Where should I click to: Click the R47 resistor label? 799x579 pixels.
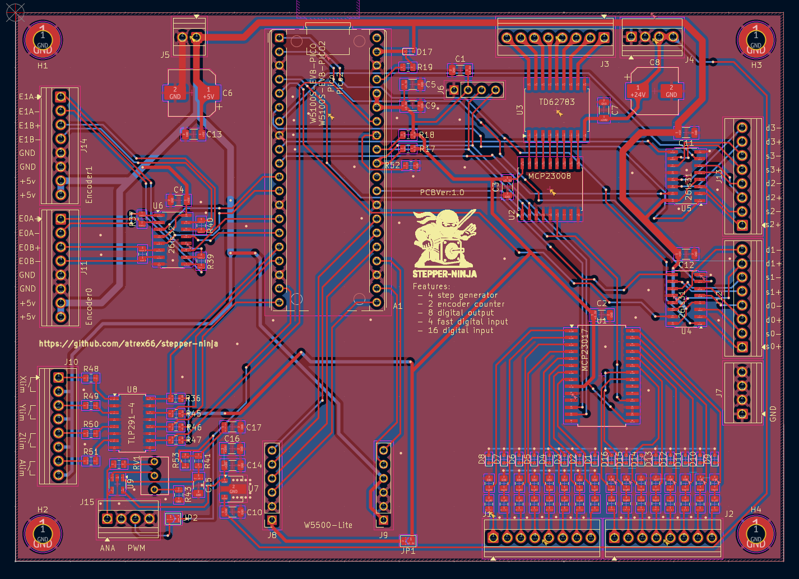tap(194, 440)
